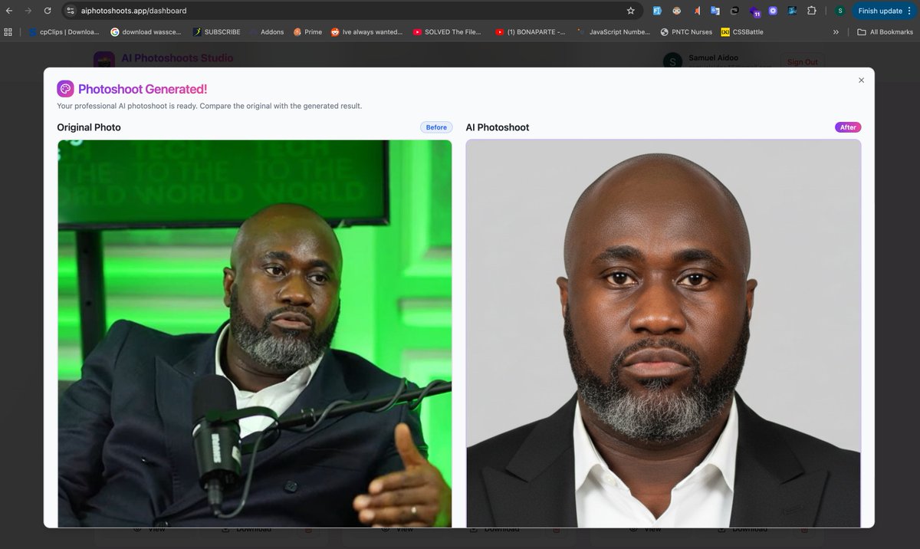Toggle the Before badge above Original Photo

(x=435, y=127)
